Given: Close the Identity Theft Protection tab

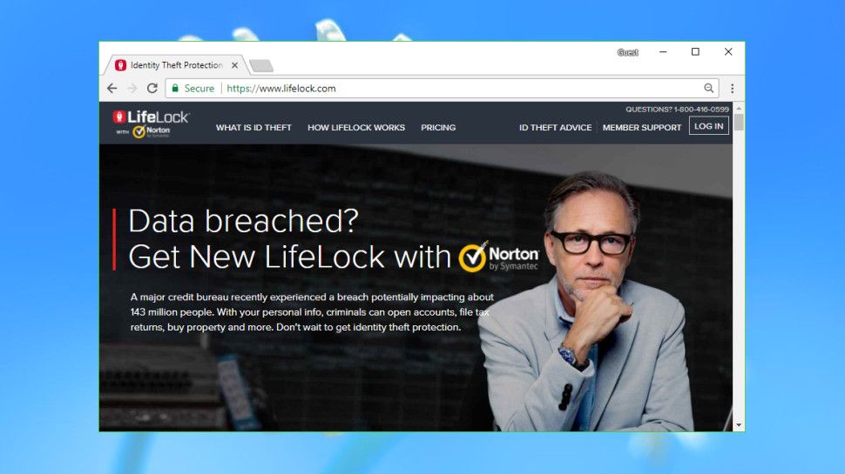Looking at the screenshot, I should coord(234,65).
